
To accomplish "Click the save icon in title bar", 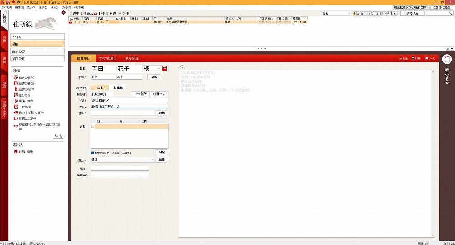I will (8, 2).
